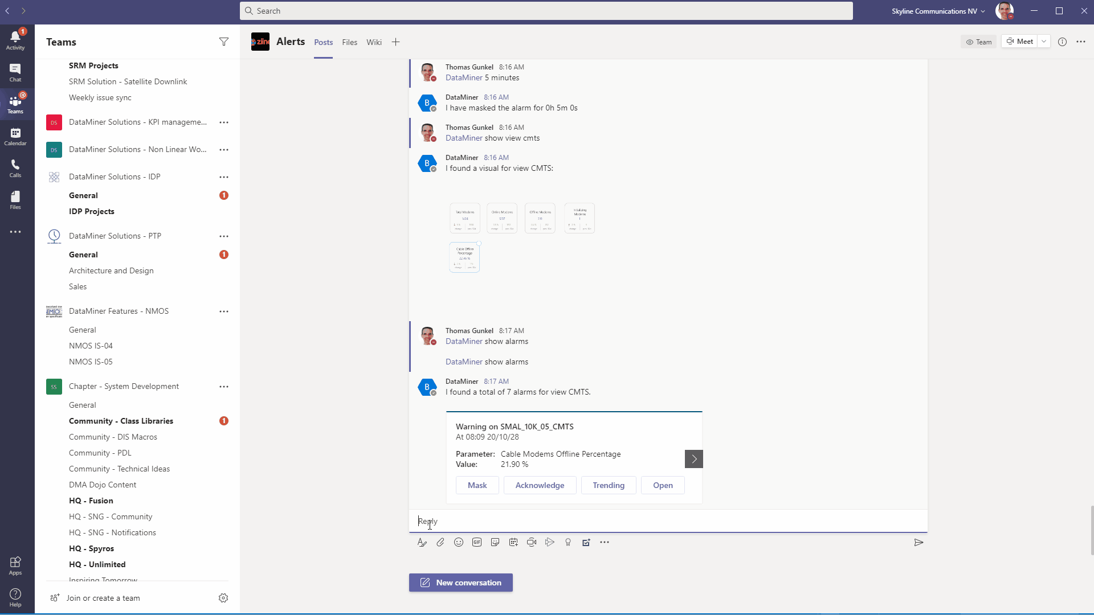Open Community - Class Libraries channel
The image size is (1094, 615).
121,421
